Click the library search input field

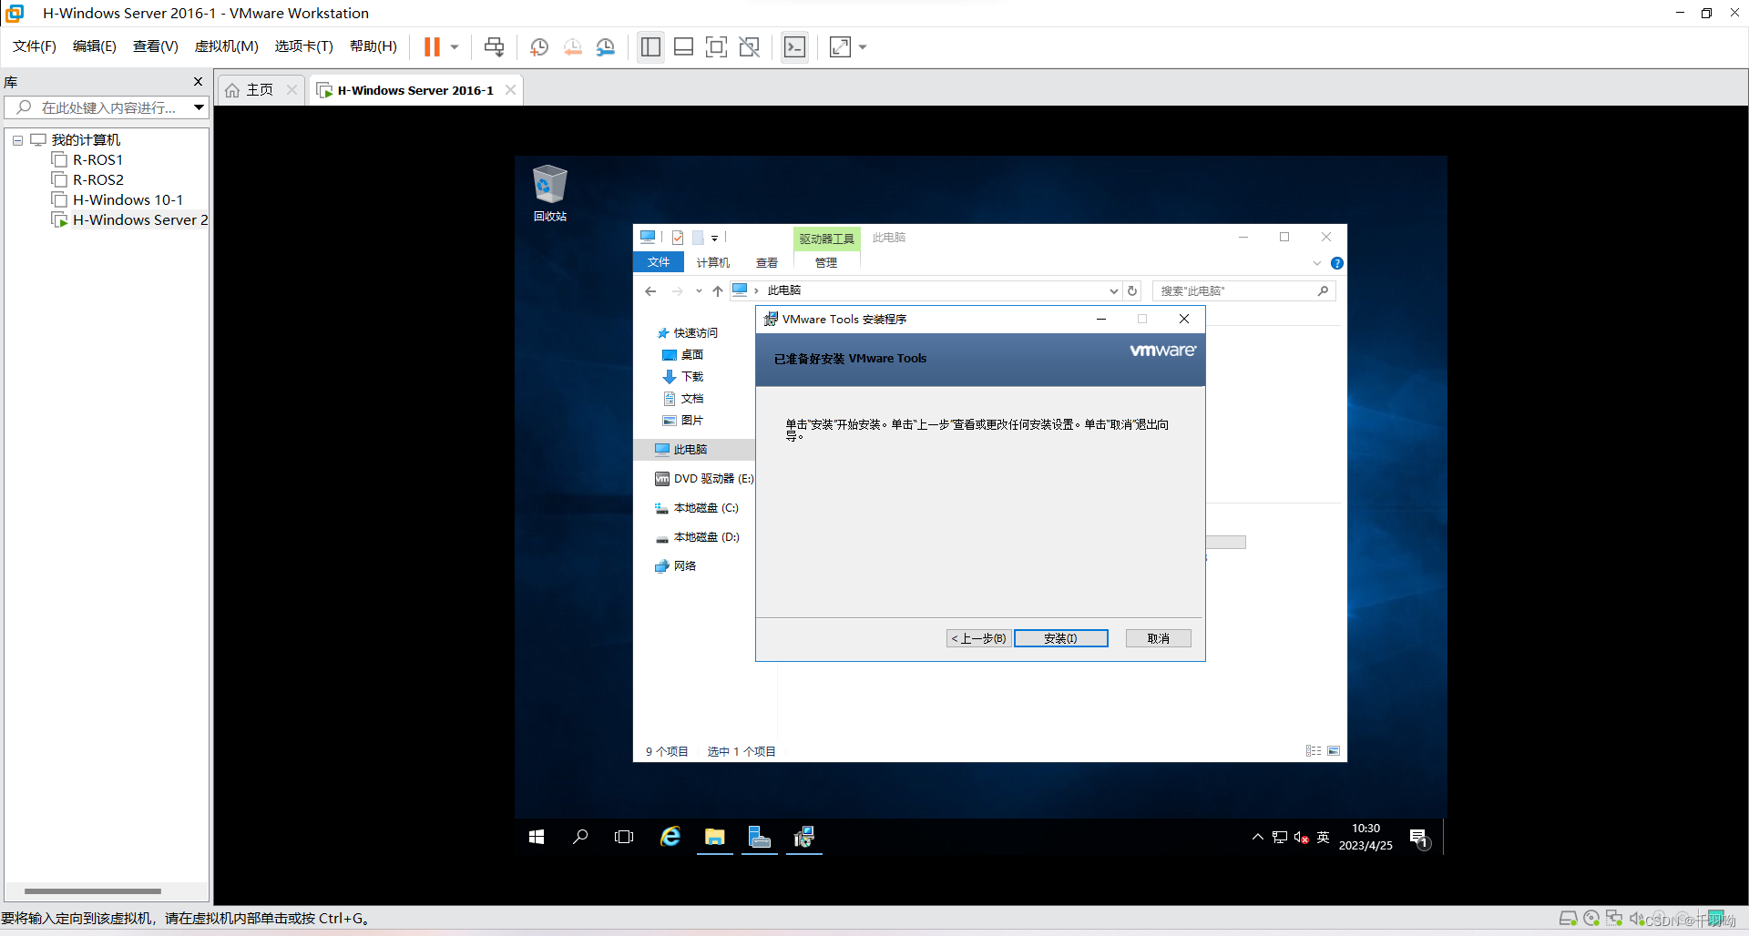(x=98, y=107)
